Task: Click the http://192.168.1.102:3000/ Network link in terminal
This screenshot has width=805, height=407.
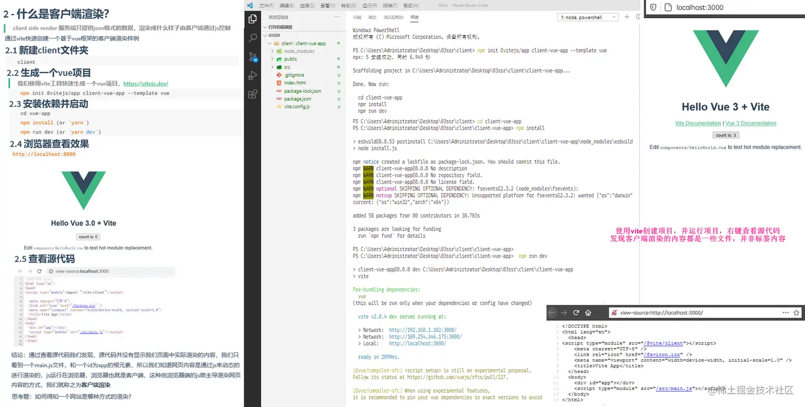Action: pyautogui.click(x=423, y=330)
